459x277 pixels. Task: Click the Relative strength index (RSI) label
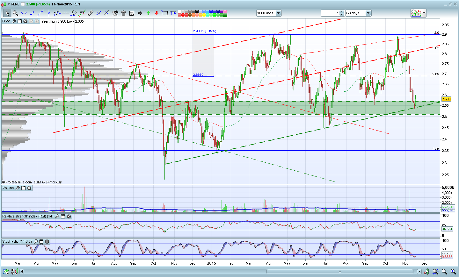click(28, 217)
